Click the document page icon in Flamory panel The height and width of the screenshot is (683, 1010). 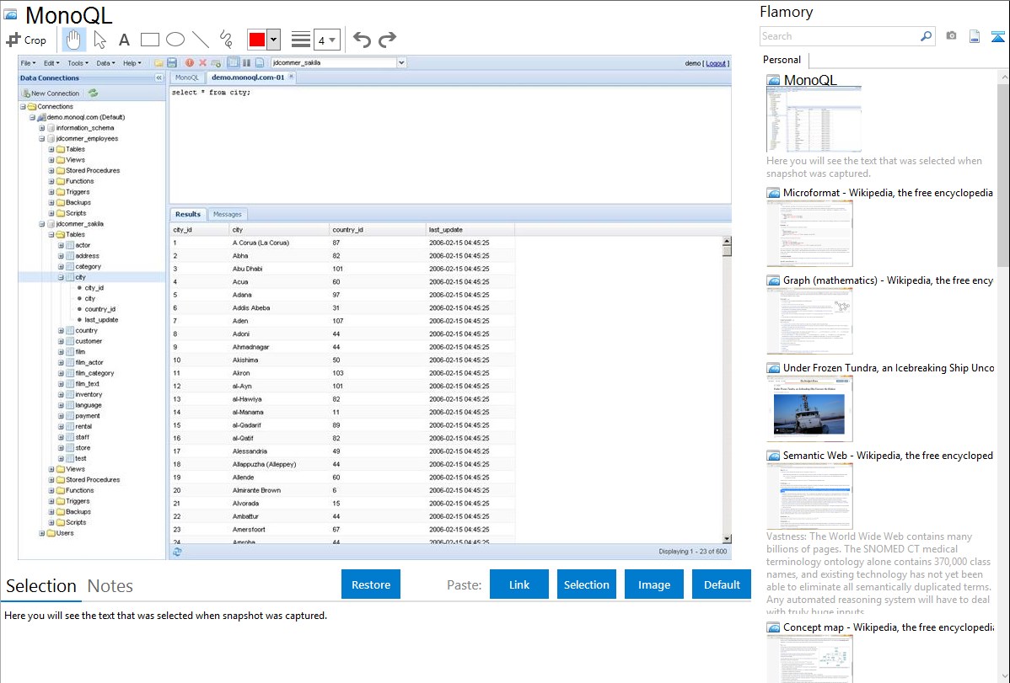click(x=975, y=36)
